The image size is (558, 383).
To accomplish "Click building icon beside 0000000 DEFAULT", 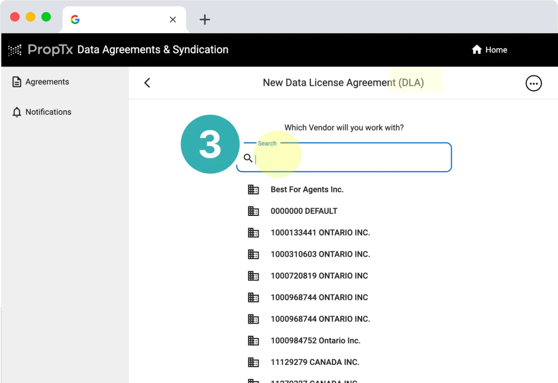I will pyautogui.click(x=253, y=211).
